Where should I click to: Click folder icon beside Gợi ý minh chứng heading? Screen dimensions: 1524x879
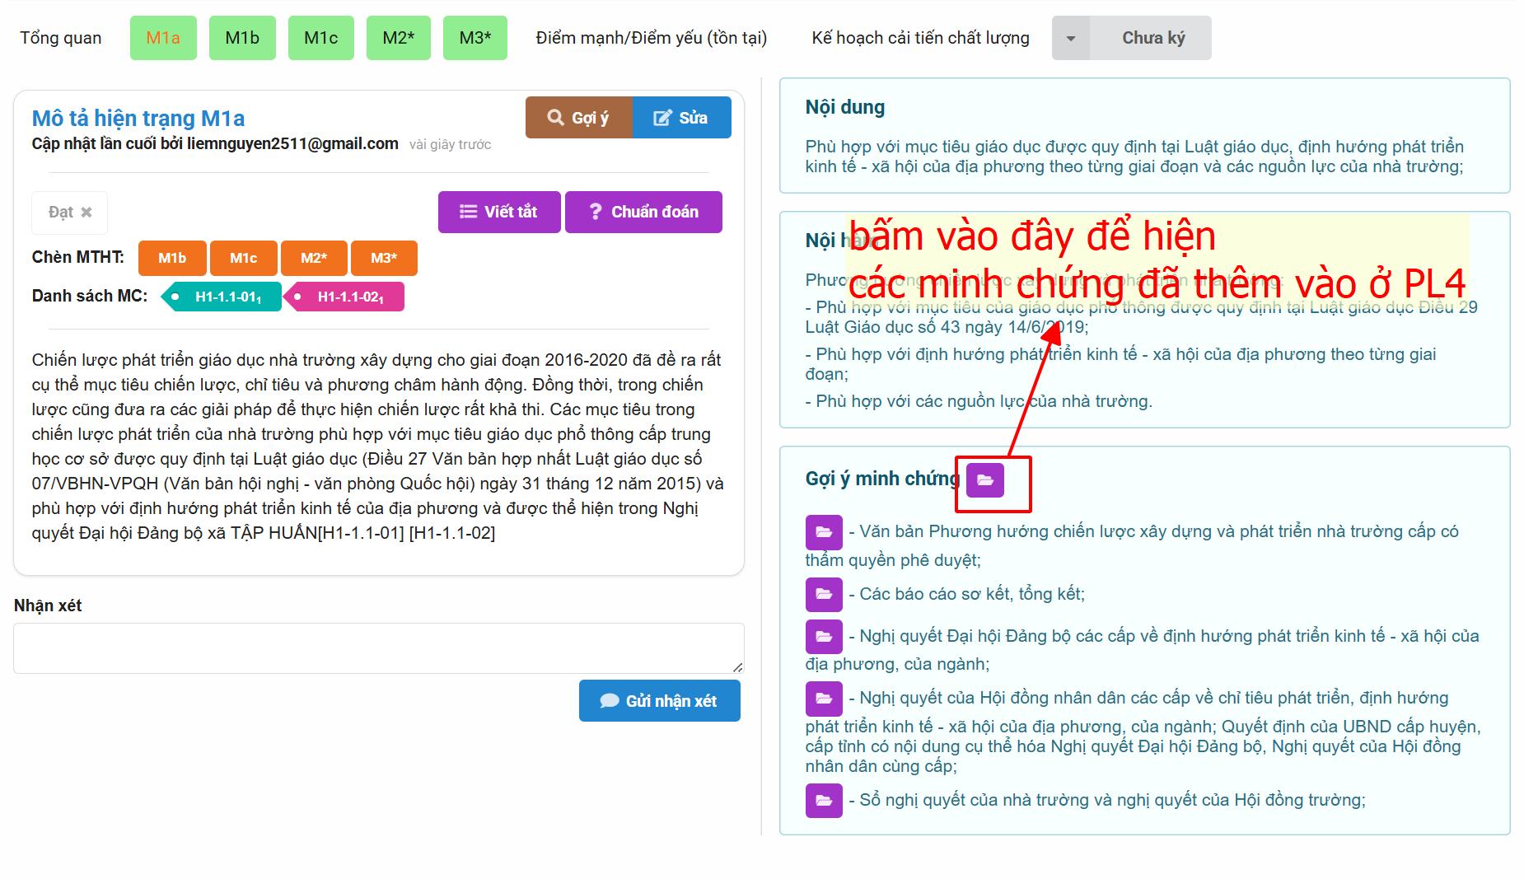click(984, 480)
